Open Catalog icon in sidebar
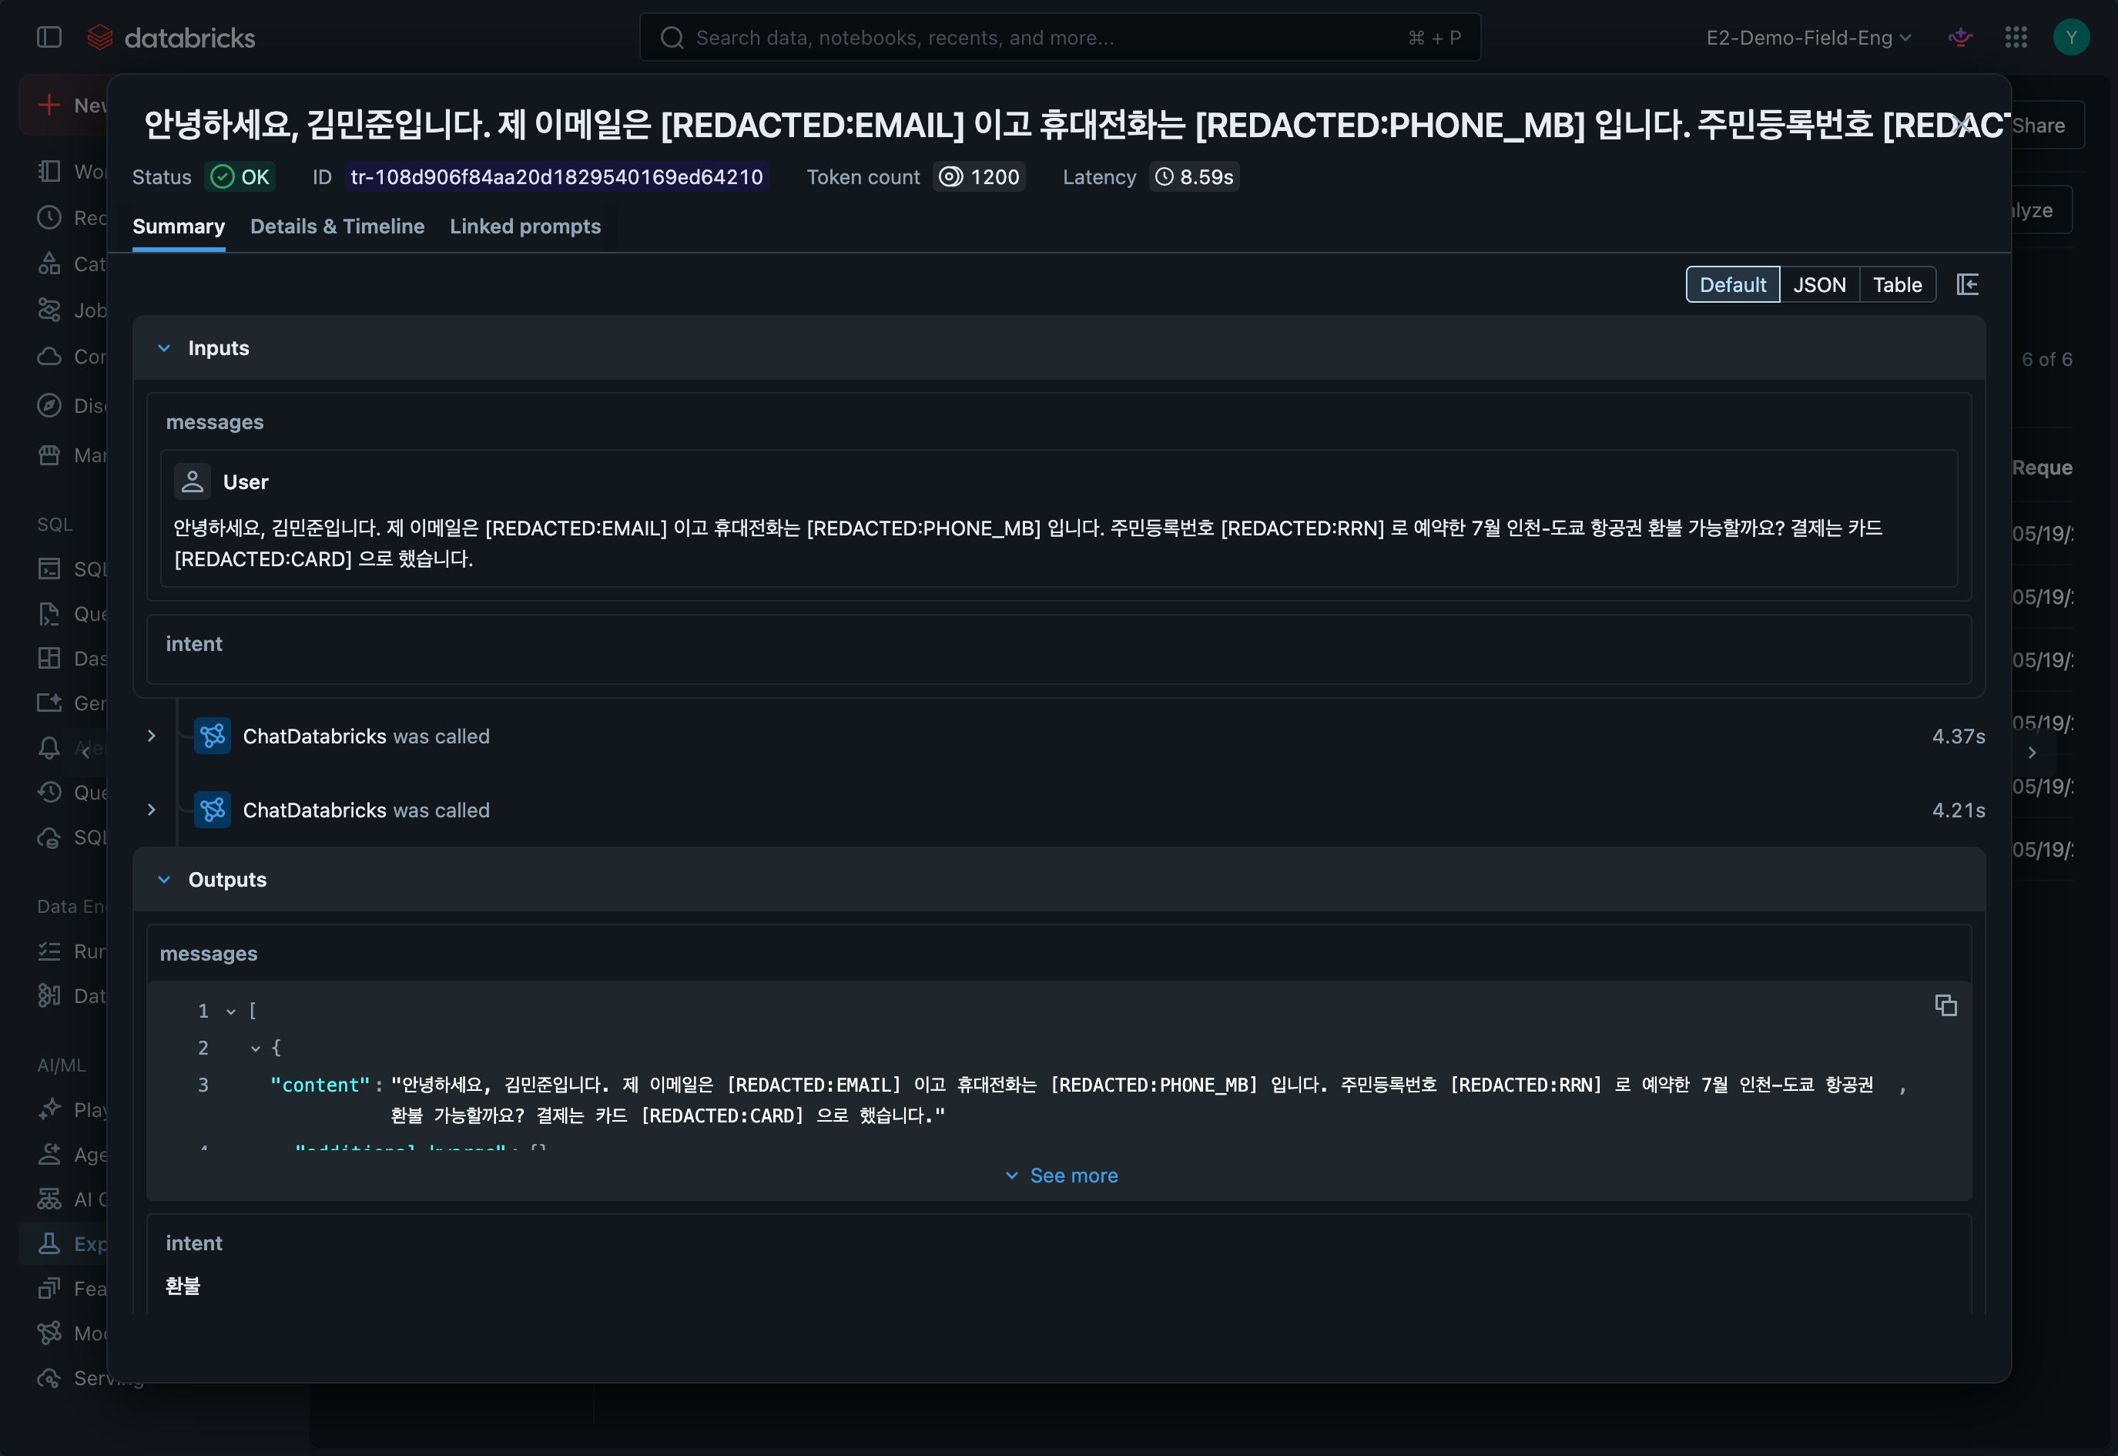The width and height of the screenshot is (2118, 1456). tap(49, 263)
